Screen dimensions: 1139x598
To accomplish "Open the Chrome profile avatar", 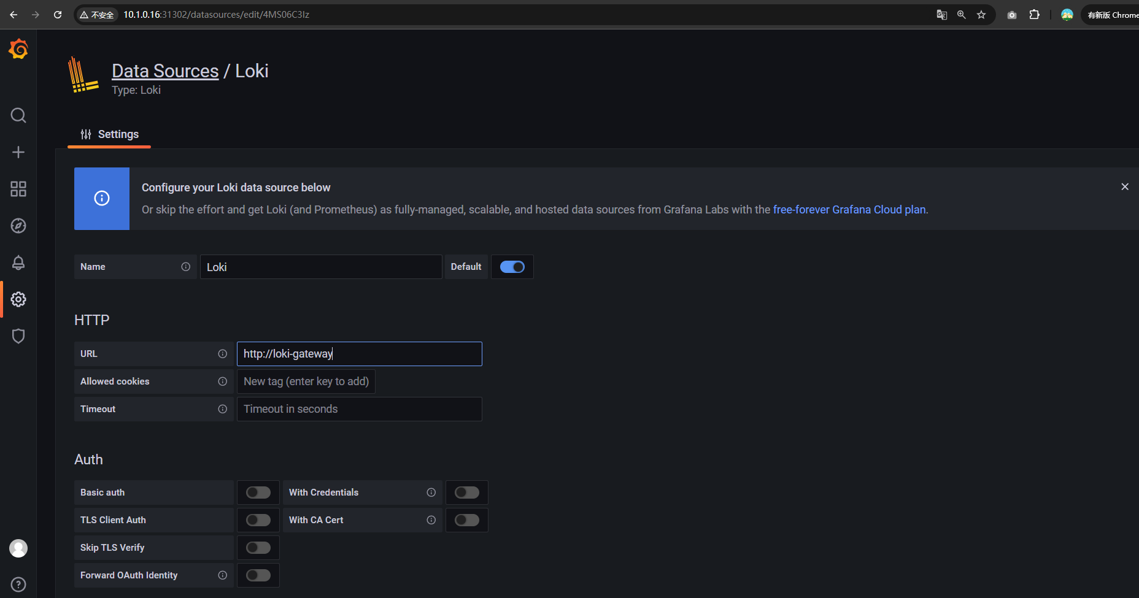I will pyautogui.click(x=1067, y=15).
